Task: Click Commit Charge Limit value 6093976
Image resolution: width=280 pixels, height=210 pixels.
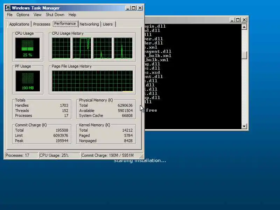Action: pos(61,135)
